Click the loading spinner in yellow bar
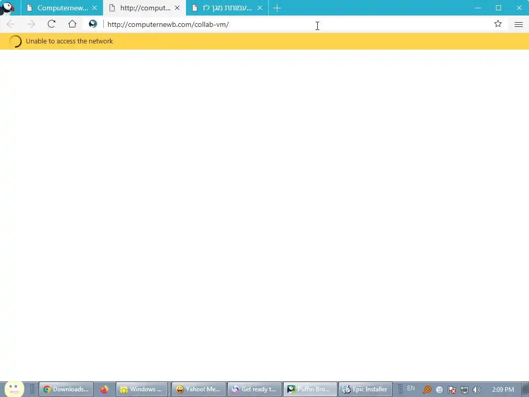Viewport: 529px width, 397px height. click(x=15, y=41)
